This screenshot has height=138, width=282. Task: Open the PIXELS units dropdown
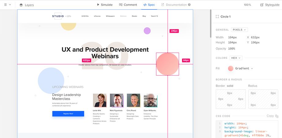[239, 30]
